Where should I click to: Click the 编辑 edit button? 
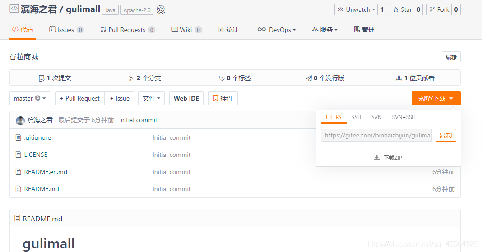click(x=451, y=57)
